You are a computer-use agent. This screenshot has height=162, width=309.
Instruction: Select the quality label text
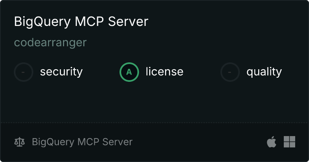(264, 72)
